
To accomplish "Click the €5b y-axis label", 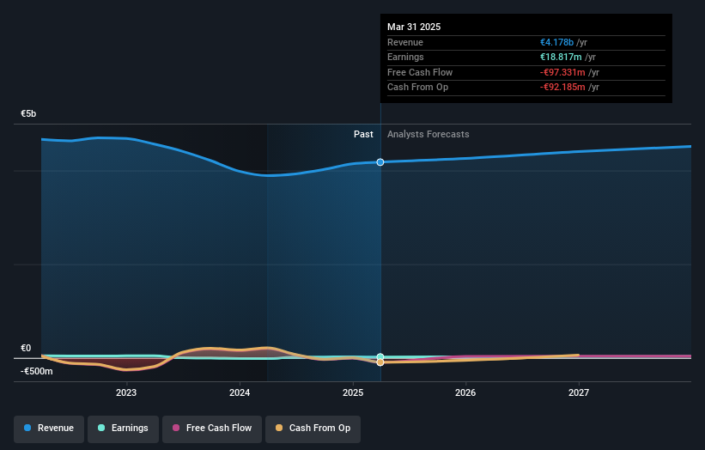I will point(28,113).
